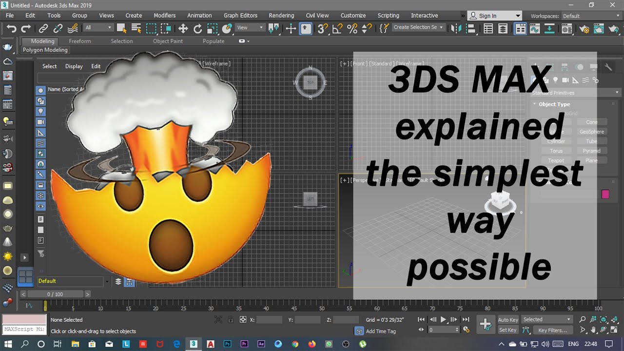The image size is (624, 351).
Task: Open the Render Setup teapot icon
Action: 584,28
